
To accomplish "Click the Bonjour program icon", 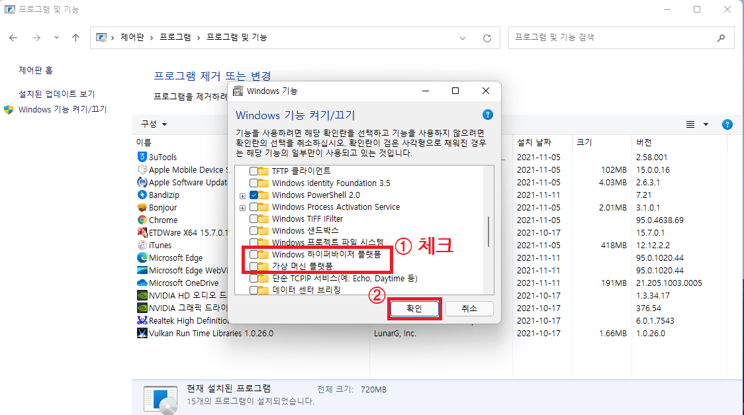I will (142, 207).
